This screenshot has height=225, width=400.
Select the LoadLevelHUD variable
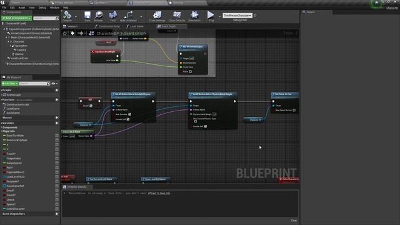point(15,177)
